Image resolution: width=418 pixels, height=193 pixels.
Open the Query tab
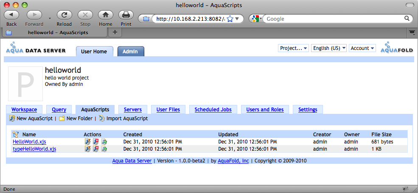tap(59, 110)
